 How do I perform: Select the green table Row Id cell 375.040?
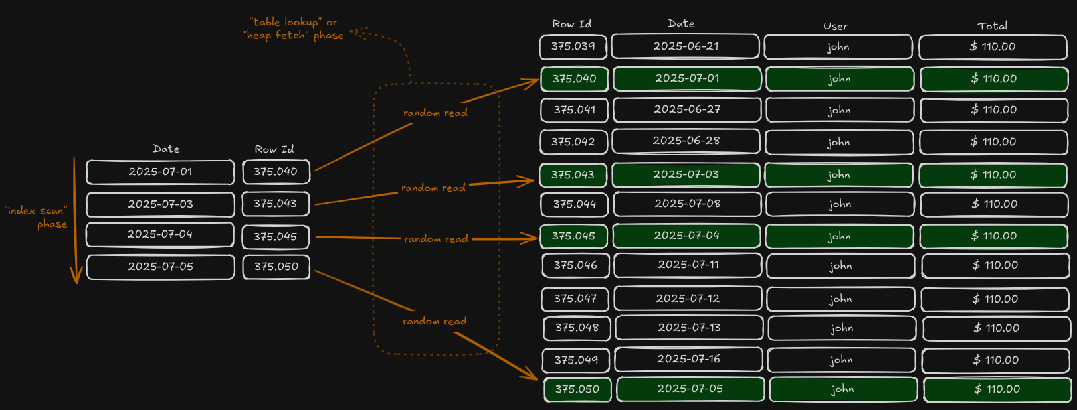click(x=575, y=78)
